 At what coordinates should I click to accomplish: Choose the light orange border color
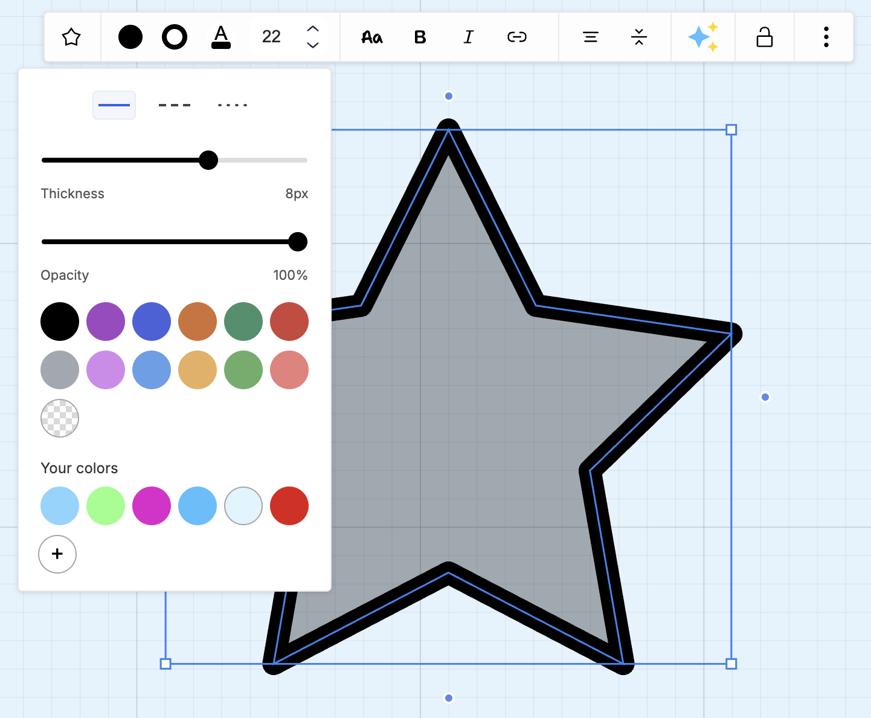[198, 370]
